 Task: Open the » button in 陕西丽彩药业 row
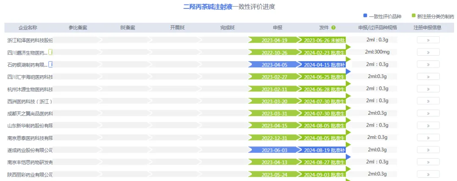click(428, 174)
